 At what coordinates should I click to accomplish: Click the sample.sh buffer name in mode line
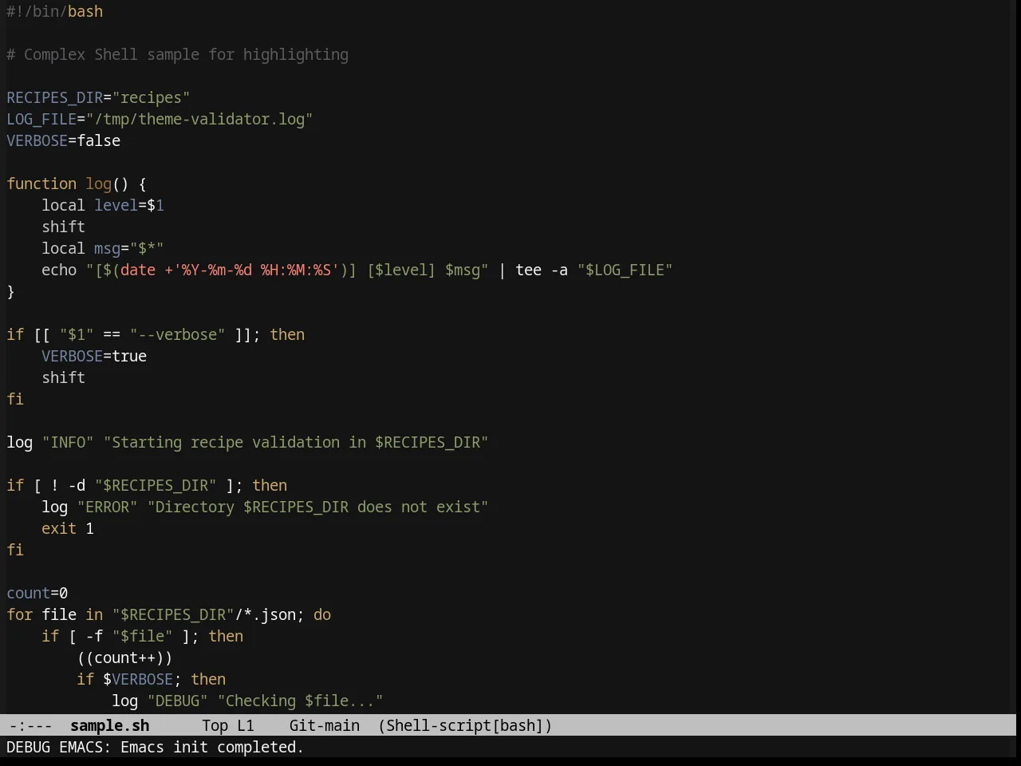110,725
